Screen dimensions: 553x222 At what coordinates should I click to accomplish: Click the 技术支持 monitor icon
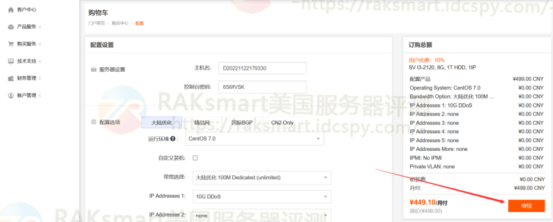click(11, 61)
